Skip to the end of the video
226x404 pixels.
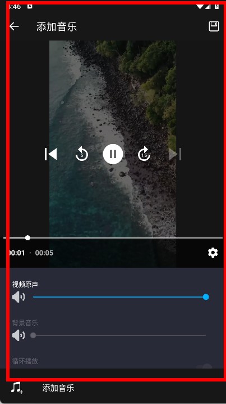[175, 154]
